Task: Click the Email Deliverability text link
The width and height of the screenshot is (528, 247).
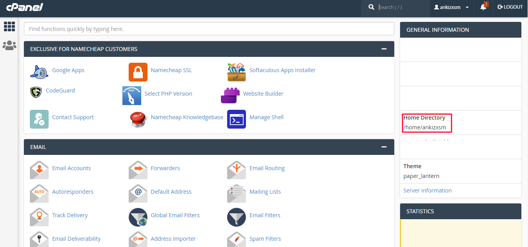Action: click(76, 239)
